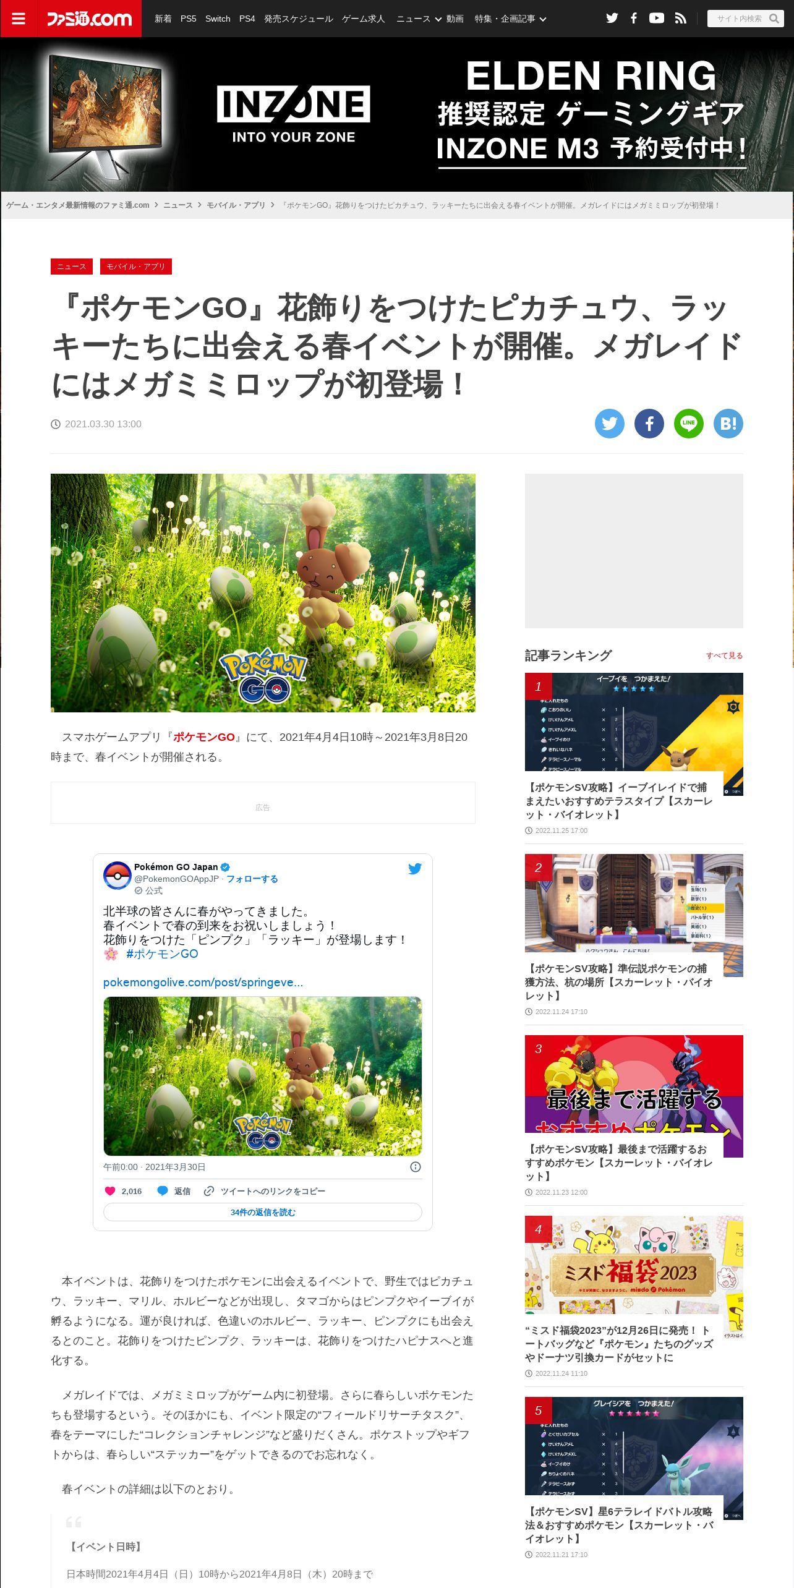Click 34件の返信を読む button
Viewport: 794px width, 1588px height.
tap(263, 1212)
